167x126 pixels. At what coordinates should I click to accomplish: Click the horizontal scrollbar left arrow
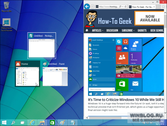point(87,118)
